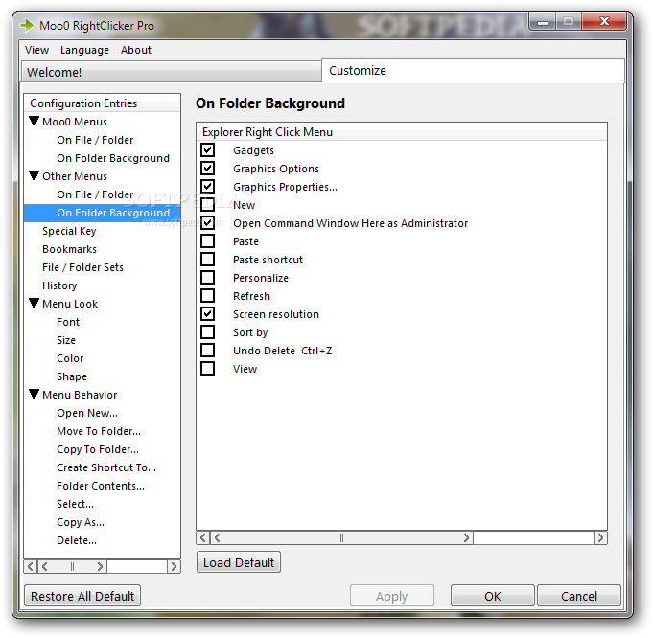This screenshot has height=638, width=653.
Task: Toggle Open Command Window Here as Administrator checkbox
Action: point(207,222)
